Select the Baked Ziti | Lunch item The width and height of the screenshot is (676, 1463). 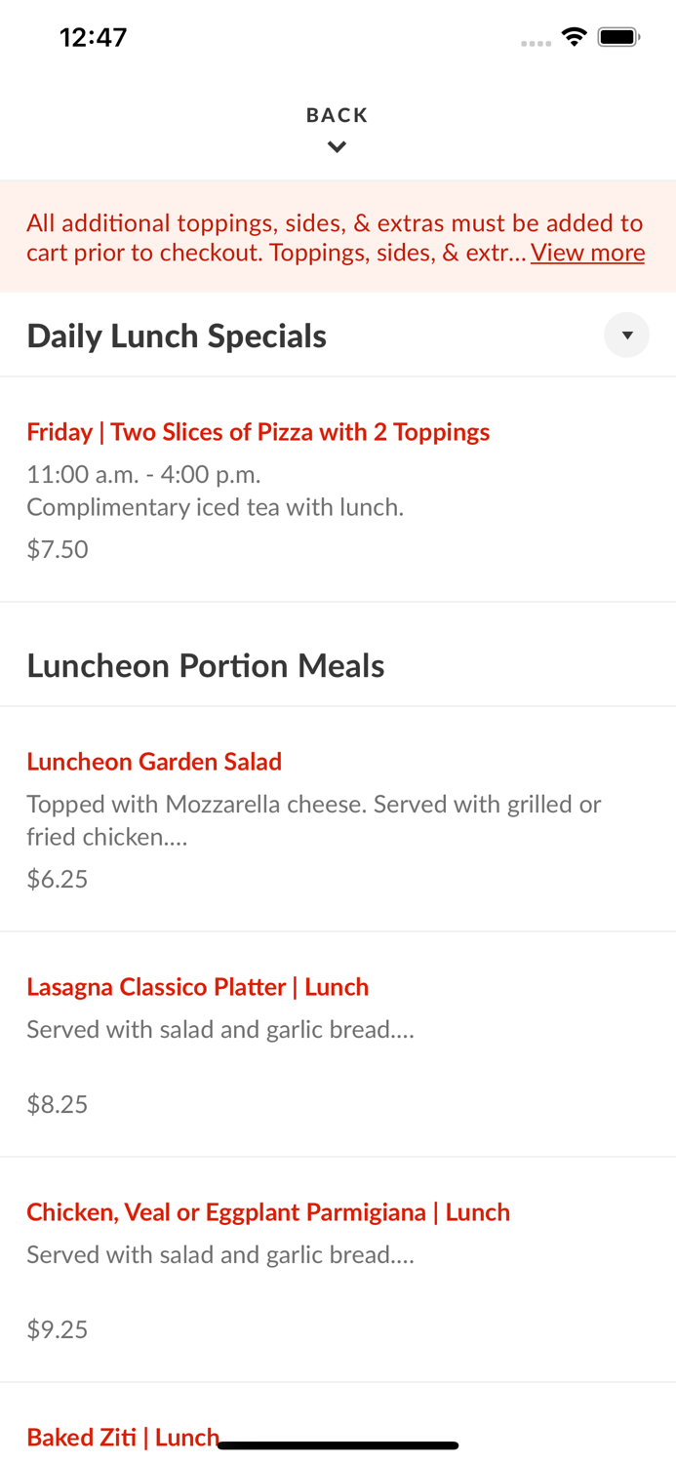(x=123, y=1437)
